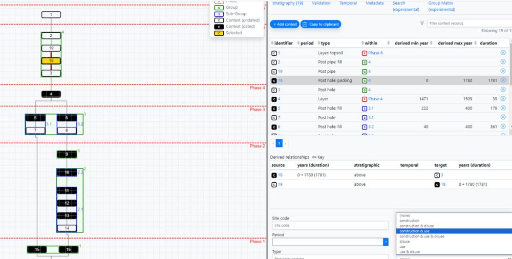Click the Site code input field
The width and height of the screenshot is (512, 259).
tap(330, 225)
